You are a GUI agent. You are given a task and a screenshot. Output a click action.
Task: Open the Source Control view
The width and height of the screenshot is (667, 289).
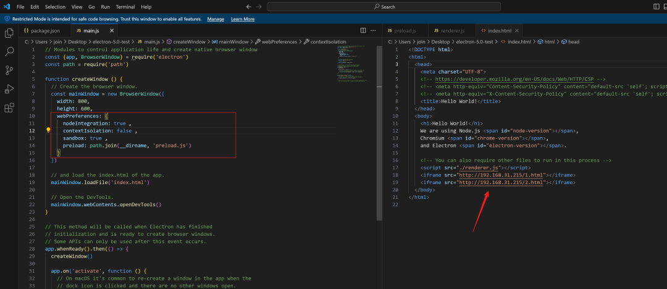coord(9,70)
